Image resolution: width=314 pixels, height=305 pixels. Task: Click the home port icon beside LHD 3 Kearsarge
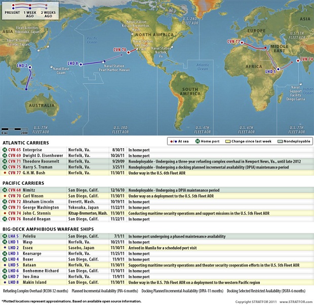tap(5, 253)
